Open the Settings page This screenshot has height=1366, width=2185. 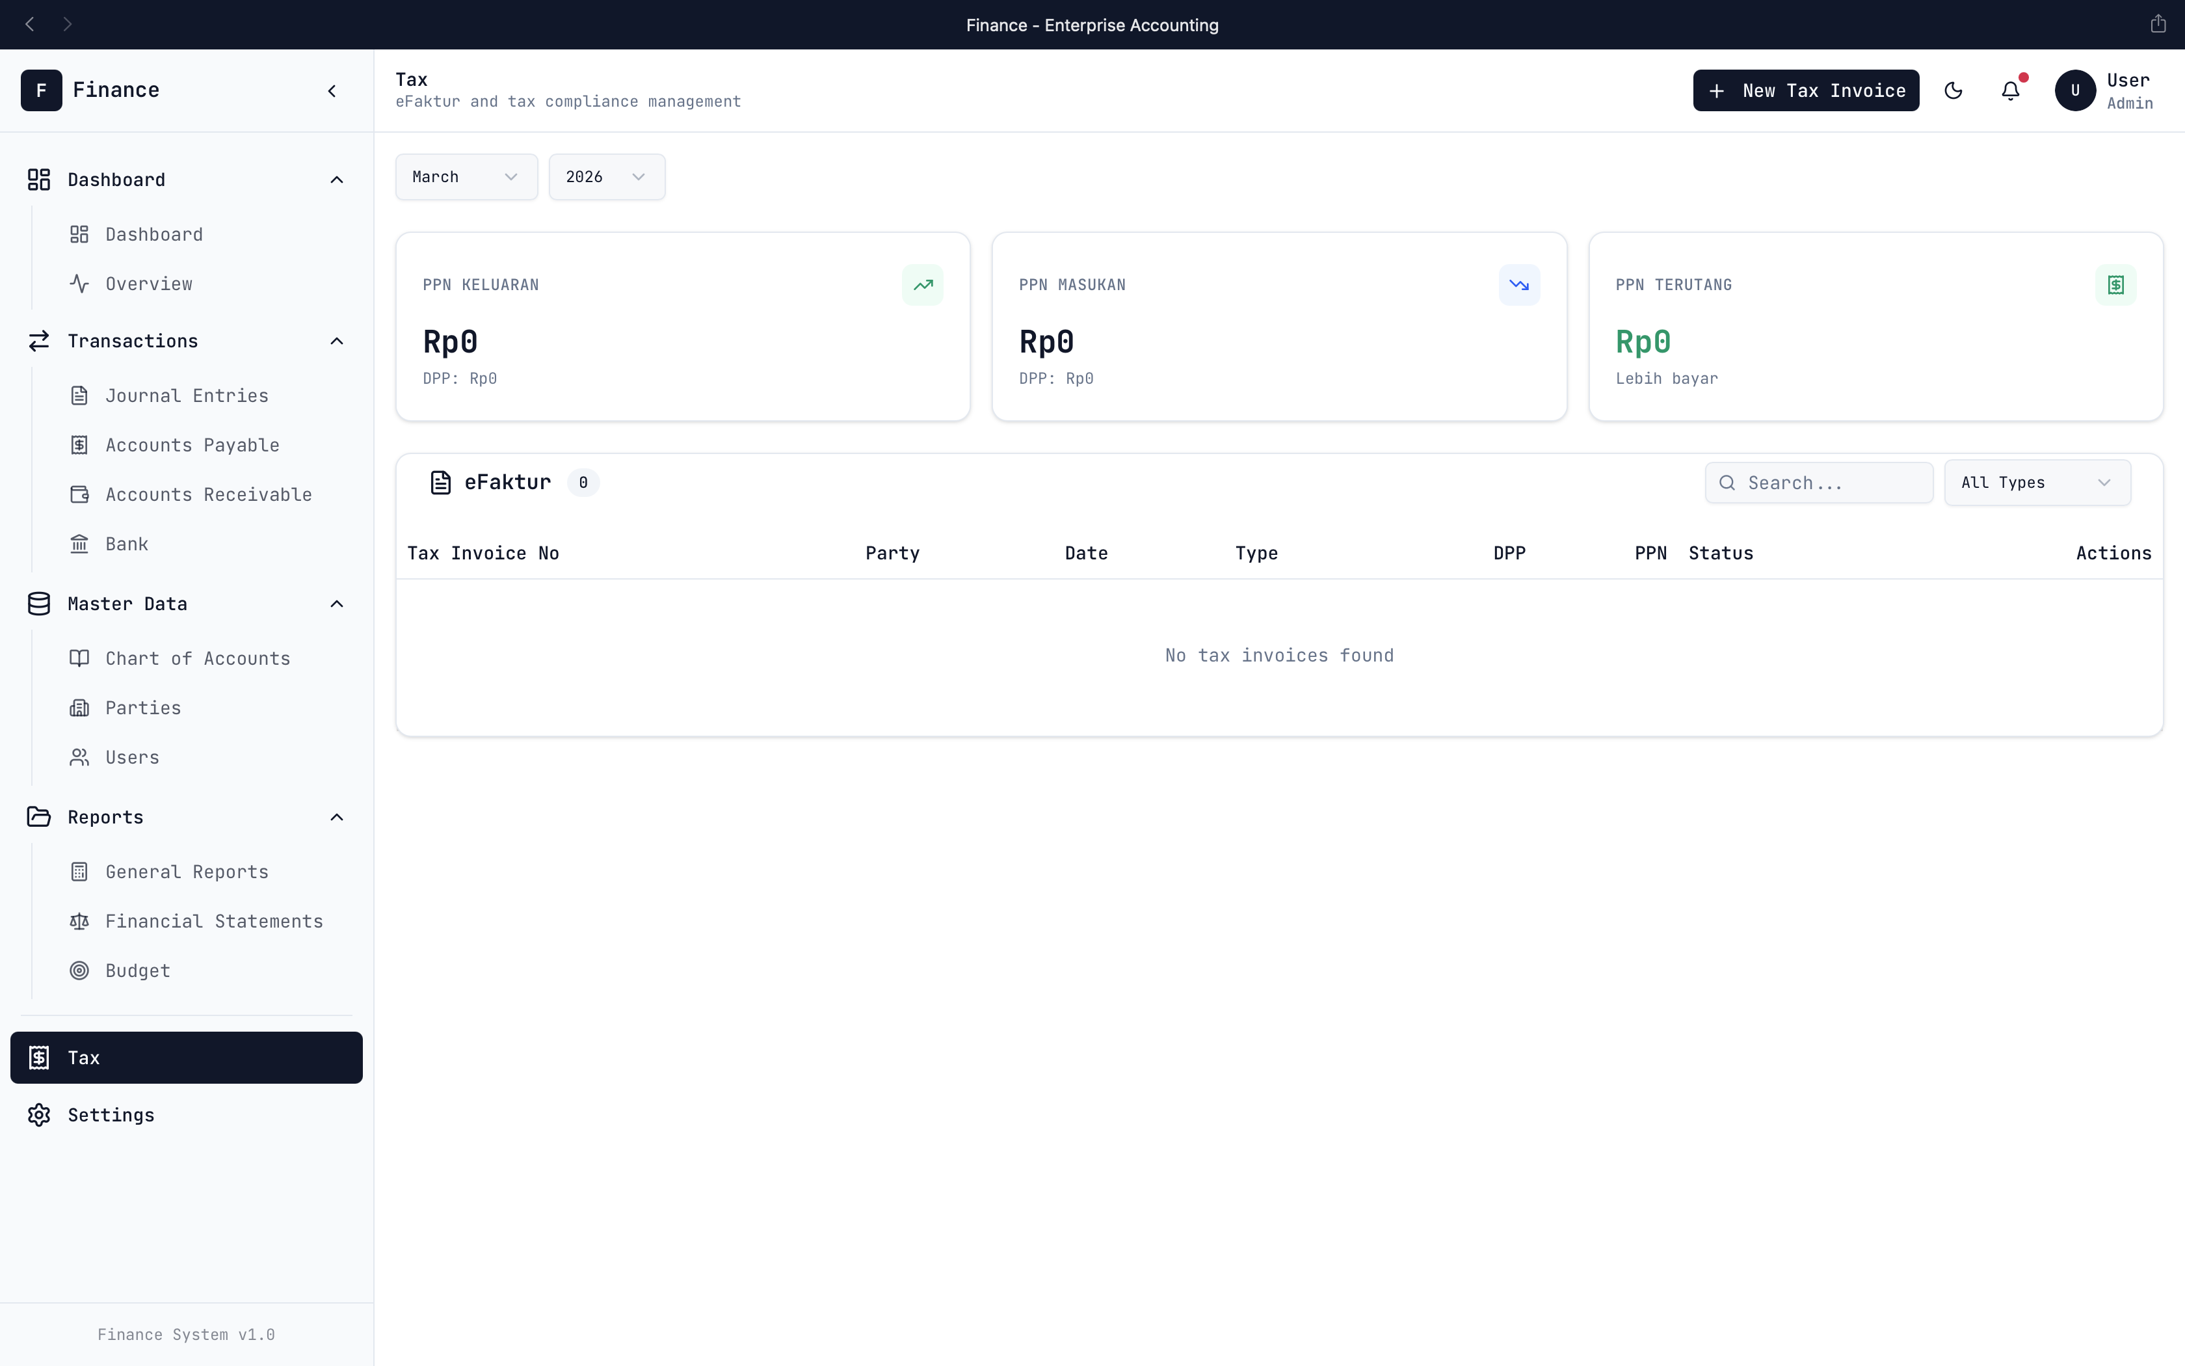(110, 1115)
